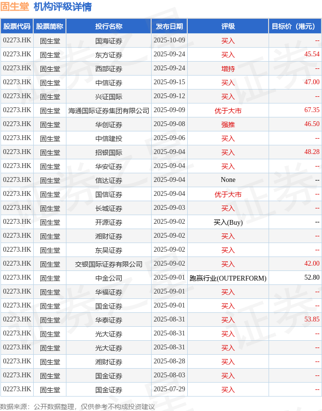Select the 评级 column header
The width and height of the screenshot is (322, 411).
228,26
